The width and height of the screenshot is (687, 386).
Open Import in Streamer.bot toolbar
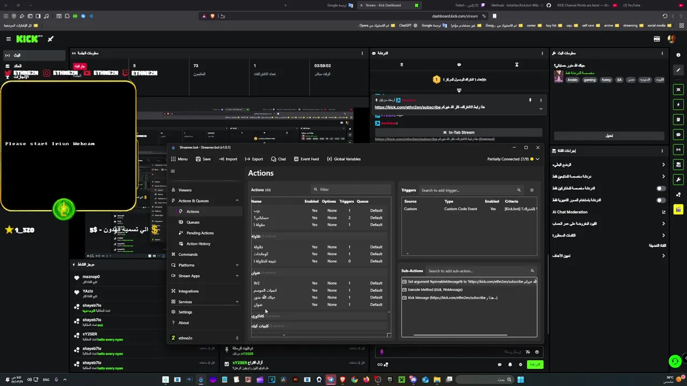(228, 159)
